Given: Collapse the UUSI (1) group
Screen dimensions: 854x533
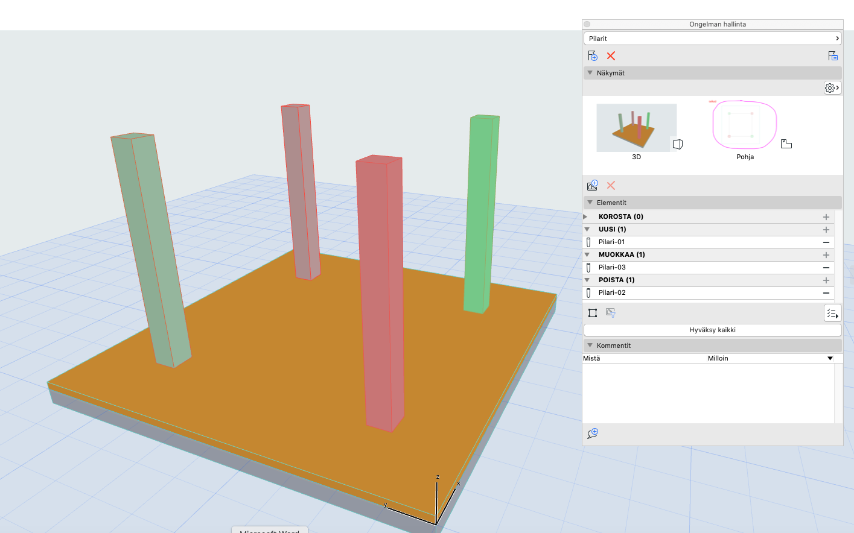Looking at the screenshot, I should pos(587,229).
